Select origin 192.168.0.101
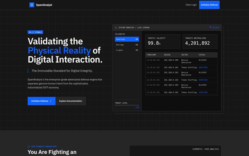 171,68
